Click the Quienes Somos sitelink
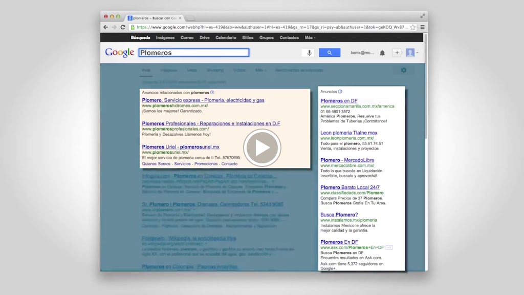Screen dimensions: 524x295 pos(156,163)
